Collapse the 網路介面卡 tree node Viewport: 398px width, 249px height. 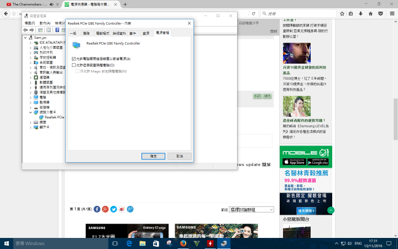coord(30,112)
